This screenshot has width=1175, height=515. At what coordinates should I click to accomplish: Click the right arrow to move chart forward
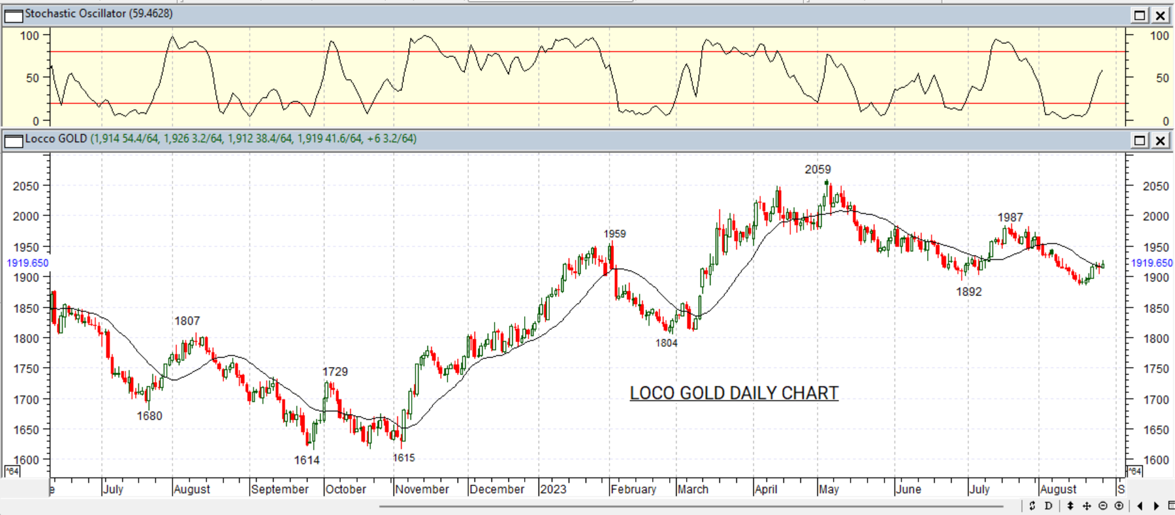tap(1156, 506)
